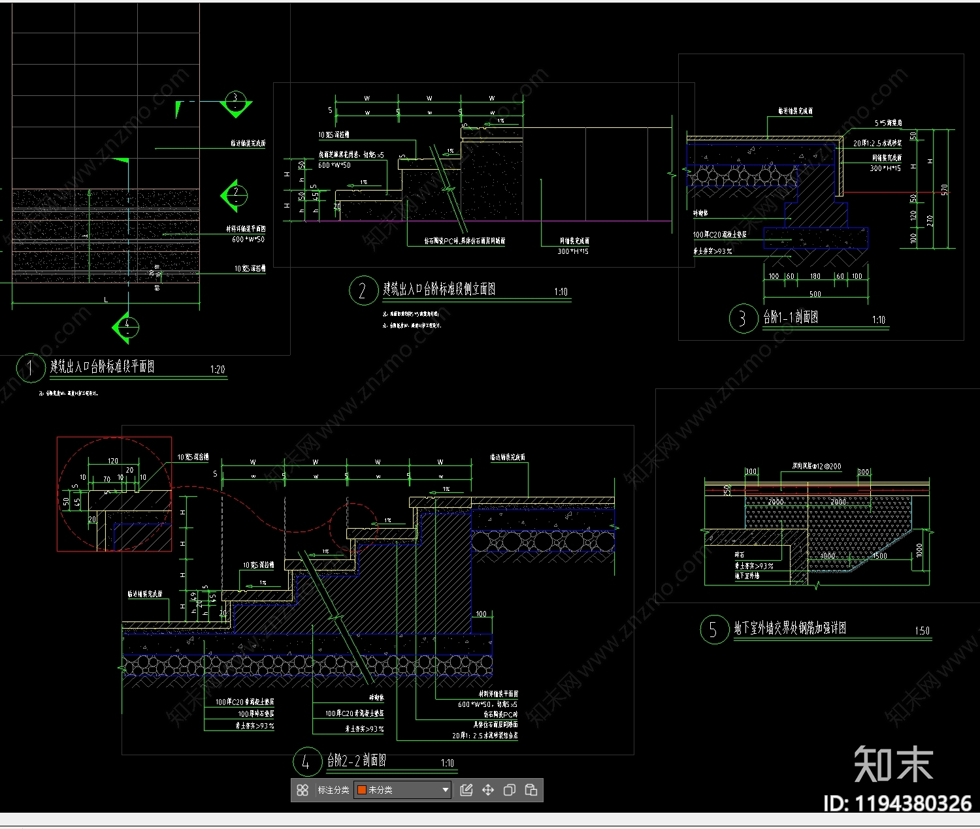This screenshot has width=980, height=829.
Task: Click the circled number 1 drawing marker
Action: (30, 368)
